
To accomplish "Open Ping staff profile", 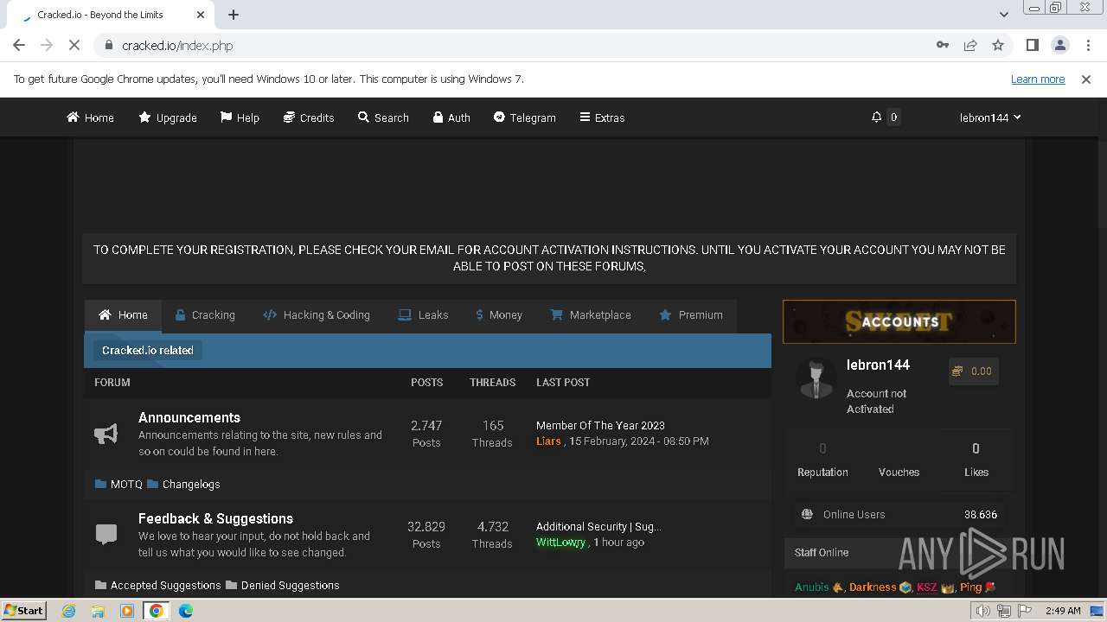I will point(970,587).
